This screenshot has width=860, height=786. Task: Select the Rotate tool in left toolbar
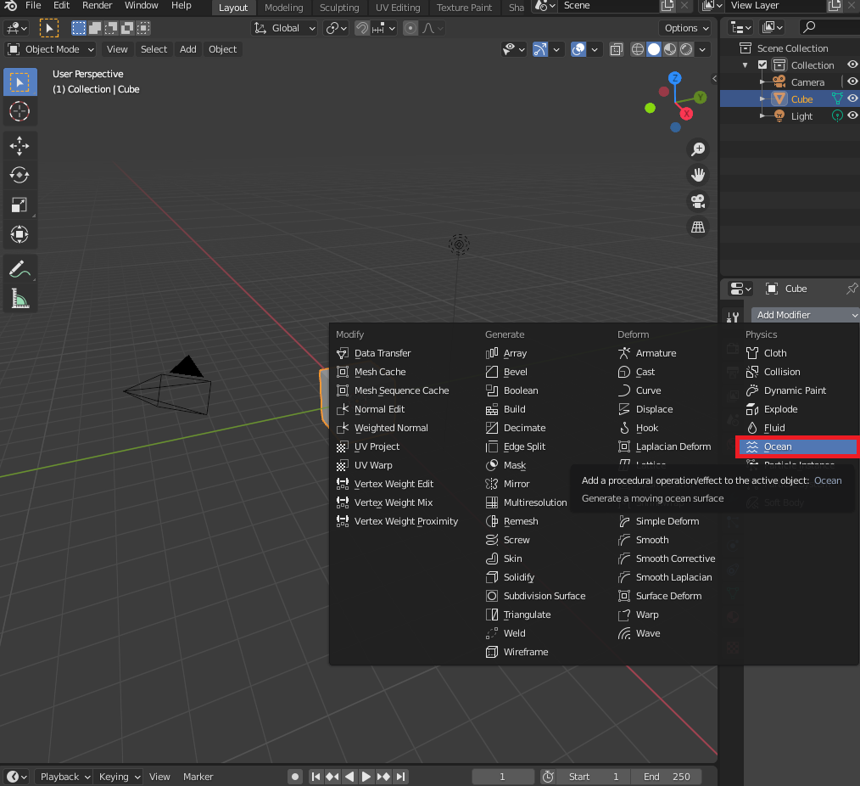(20, 176)
